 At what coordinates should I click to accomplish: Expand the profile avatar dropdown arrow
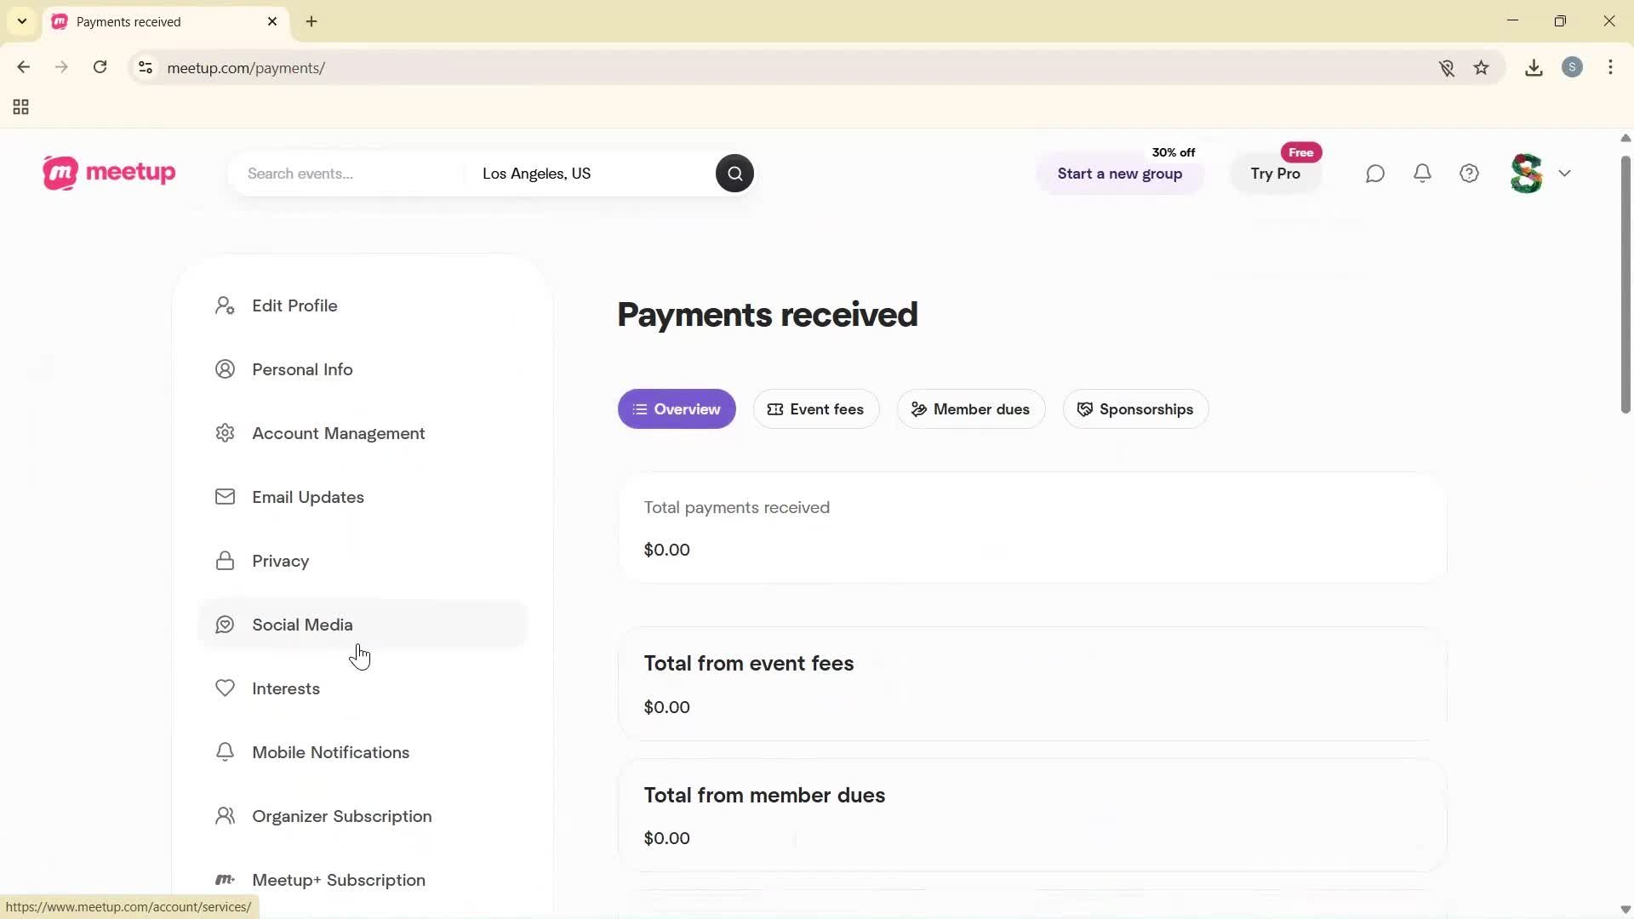1565,174
